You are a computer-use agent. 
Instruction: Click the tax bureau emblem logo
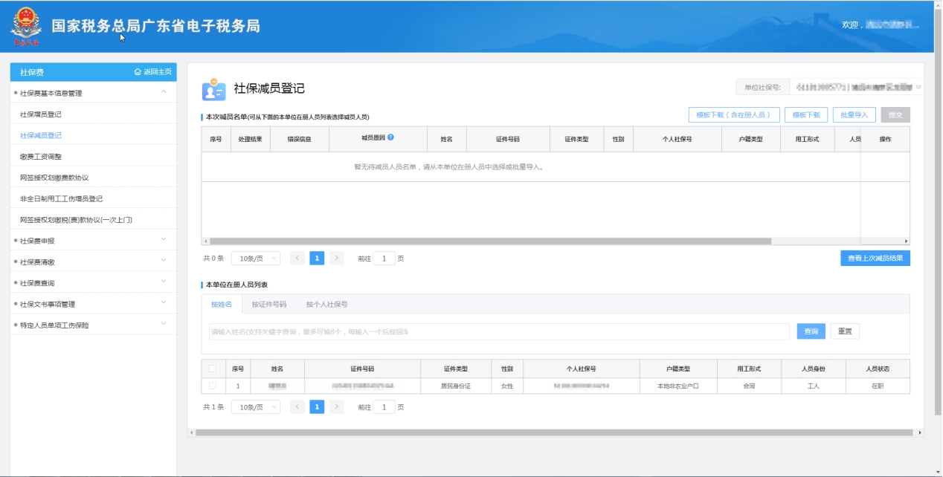(26, 27)
